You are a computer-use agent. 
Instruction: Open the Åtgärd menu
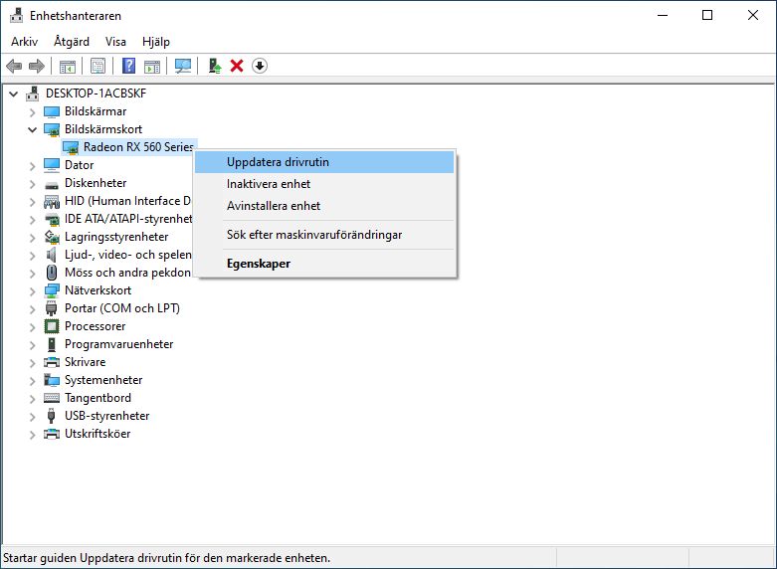72,42
